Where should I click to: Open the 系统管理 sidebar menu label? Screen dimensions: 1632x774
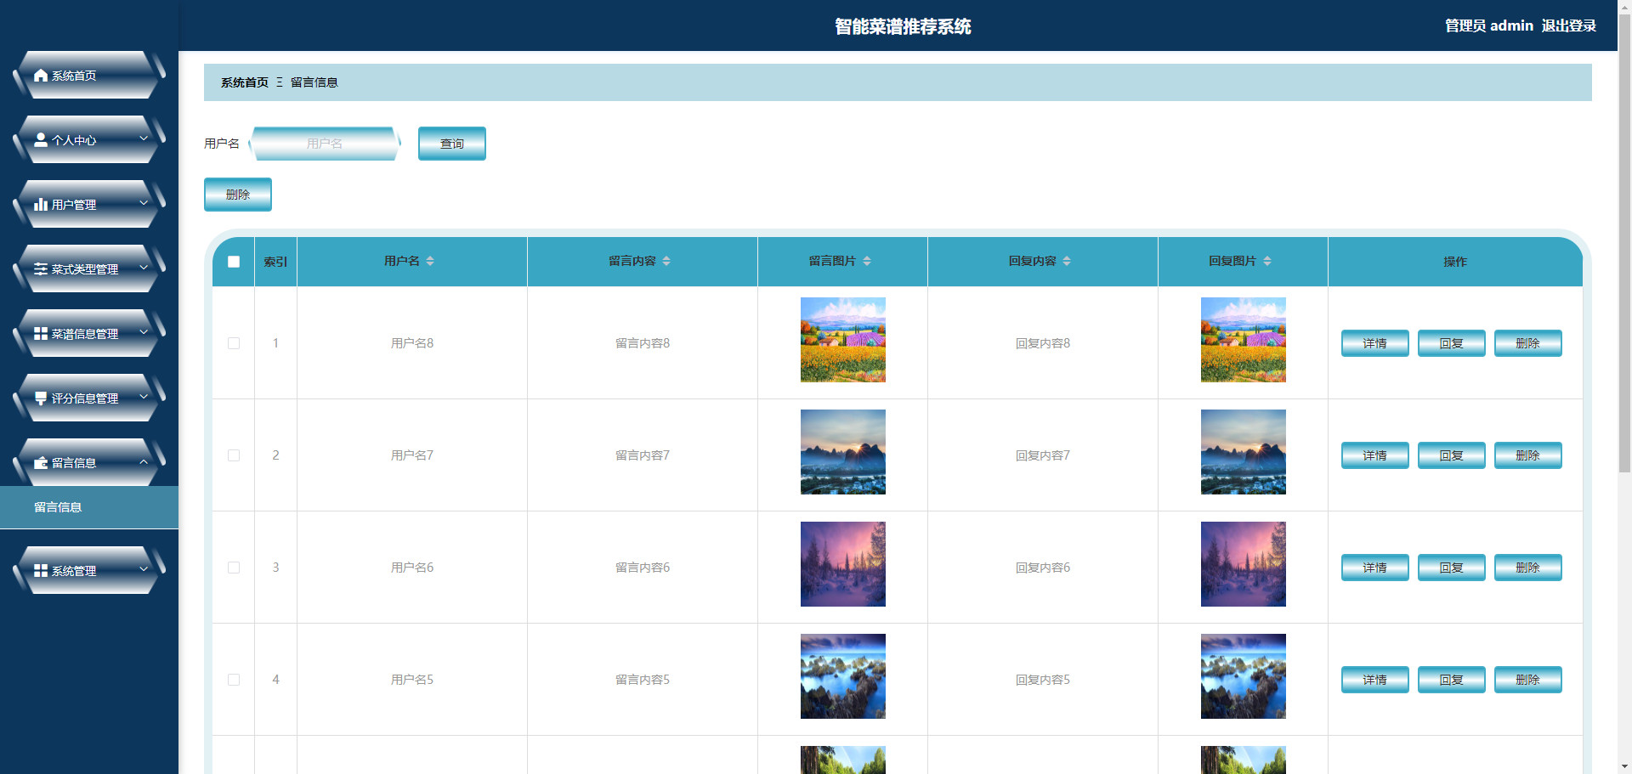pyautogui.click(x=74, y=571)
